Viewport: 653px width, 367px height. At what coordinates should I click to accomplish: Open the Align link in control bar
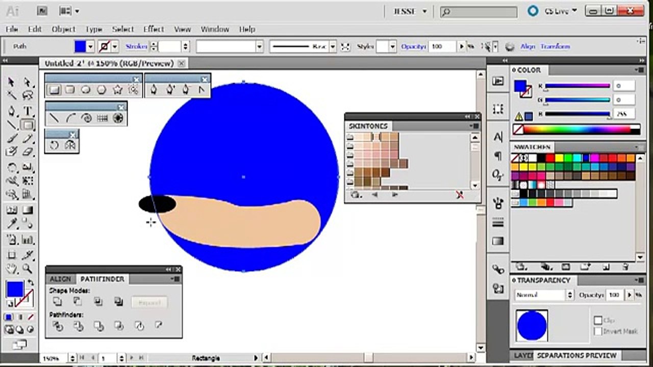[528, 47]
